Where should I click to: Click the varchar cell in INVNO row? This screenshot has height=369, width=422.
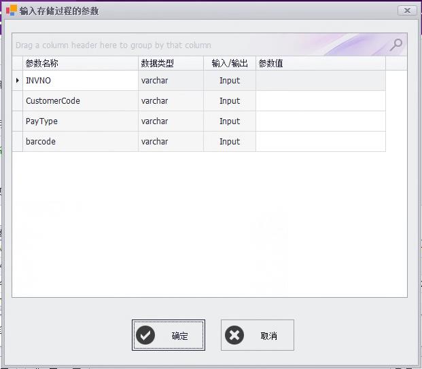point(171,81)
